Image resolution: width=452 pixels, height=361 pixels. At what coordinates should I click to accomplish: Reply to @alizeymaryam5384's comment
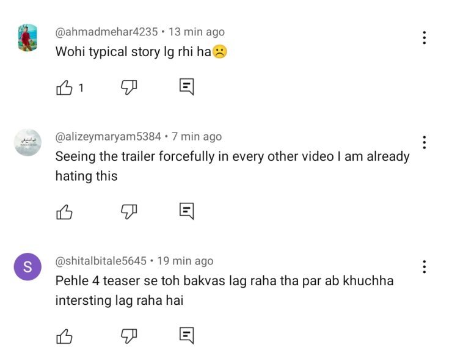click(187, 211)
